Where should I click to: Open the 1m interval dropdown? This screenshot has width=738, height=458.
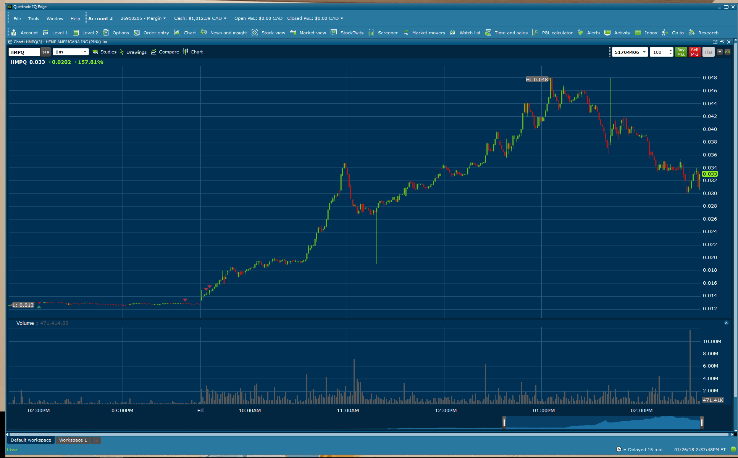pyautogui.click(x=71, y=52)
